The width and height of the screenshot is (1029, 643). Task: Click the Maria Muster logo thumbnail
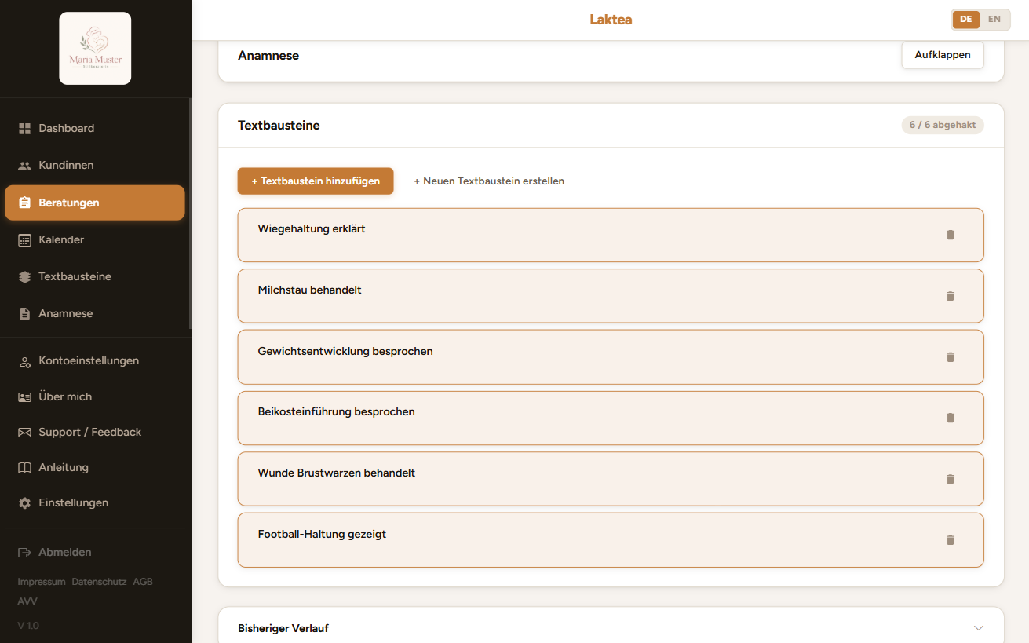95,49
